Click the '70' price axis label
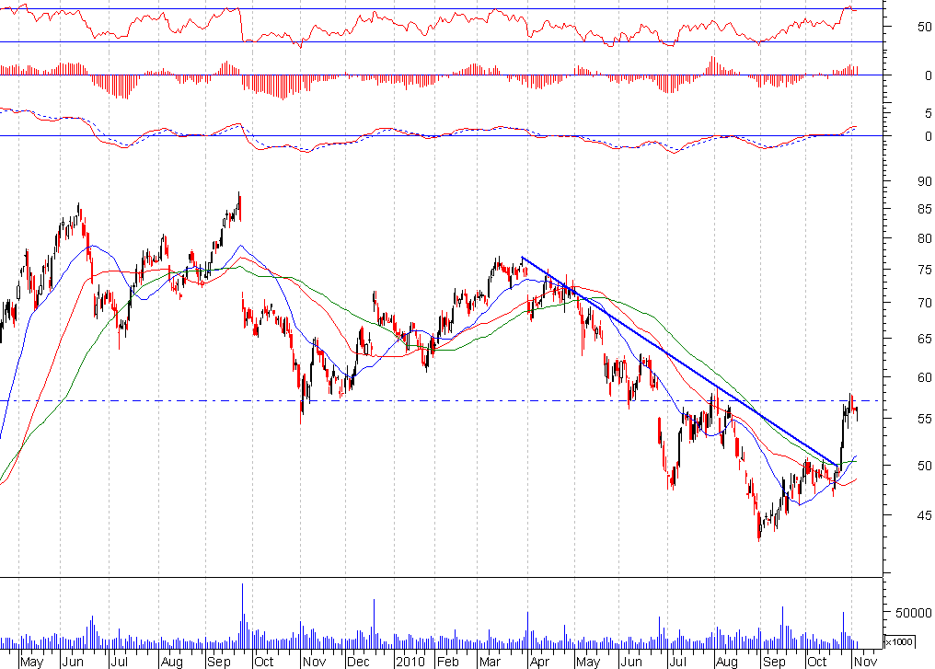The width and height of the screenshot is (935, 669). [x=924, y=303]
